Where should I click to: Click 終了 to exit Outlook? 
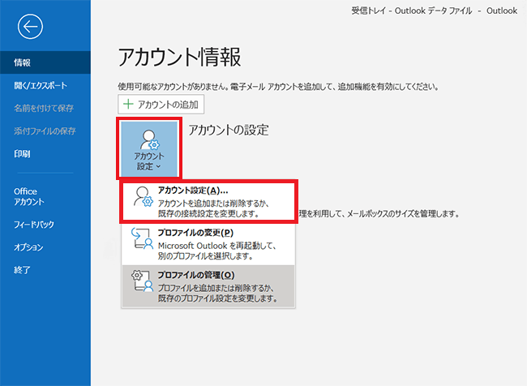pyautogui.click(x=45, y=270)
